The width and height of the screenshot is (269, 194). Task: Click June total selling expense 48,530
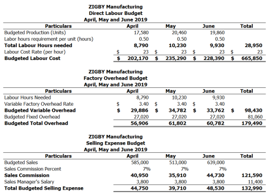216,188
